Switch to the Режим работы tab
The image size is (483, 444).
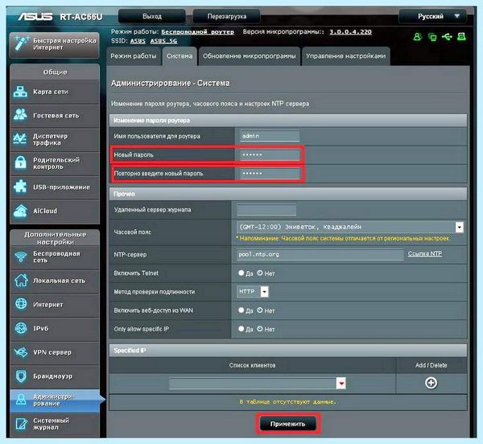coord(134,56)
